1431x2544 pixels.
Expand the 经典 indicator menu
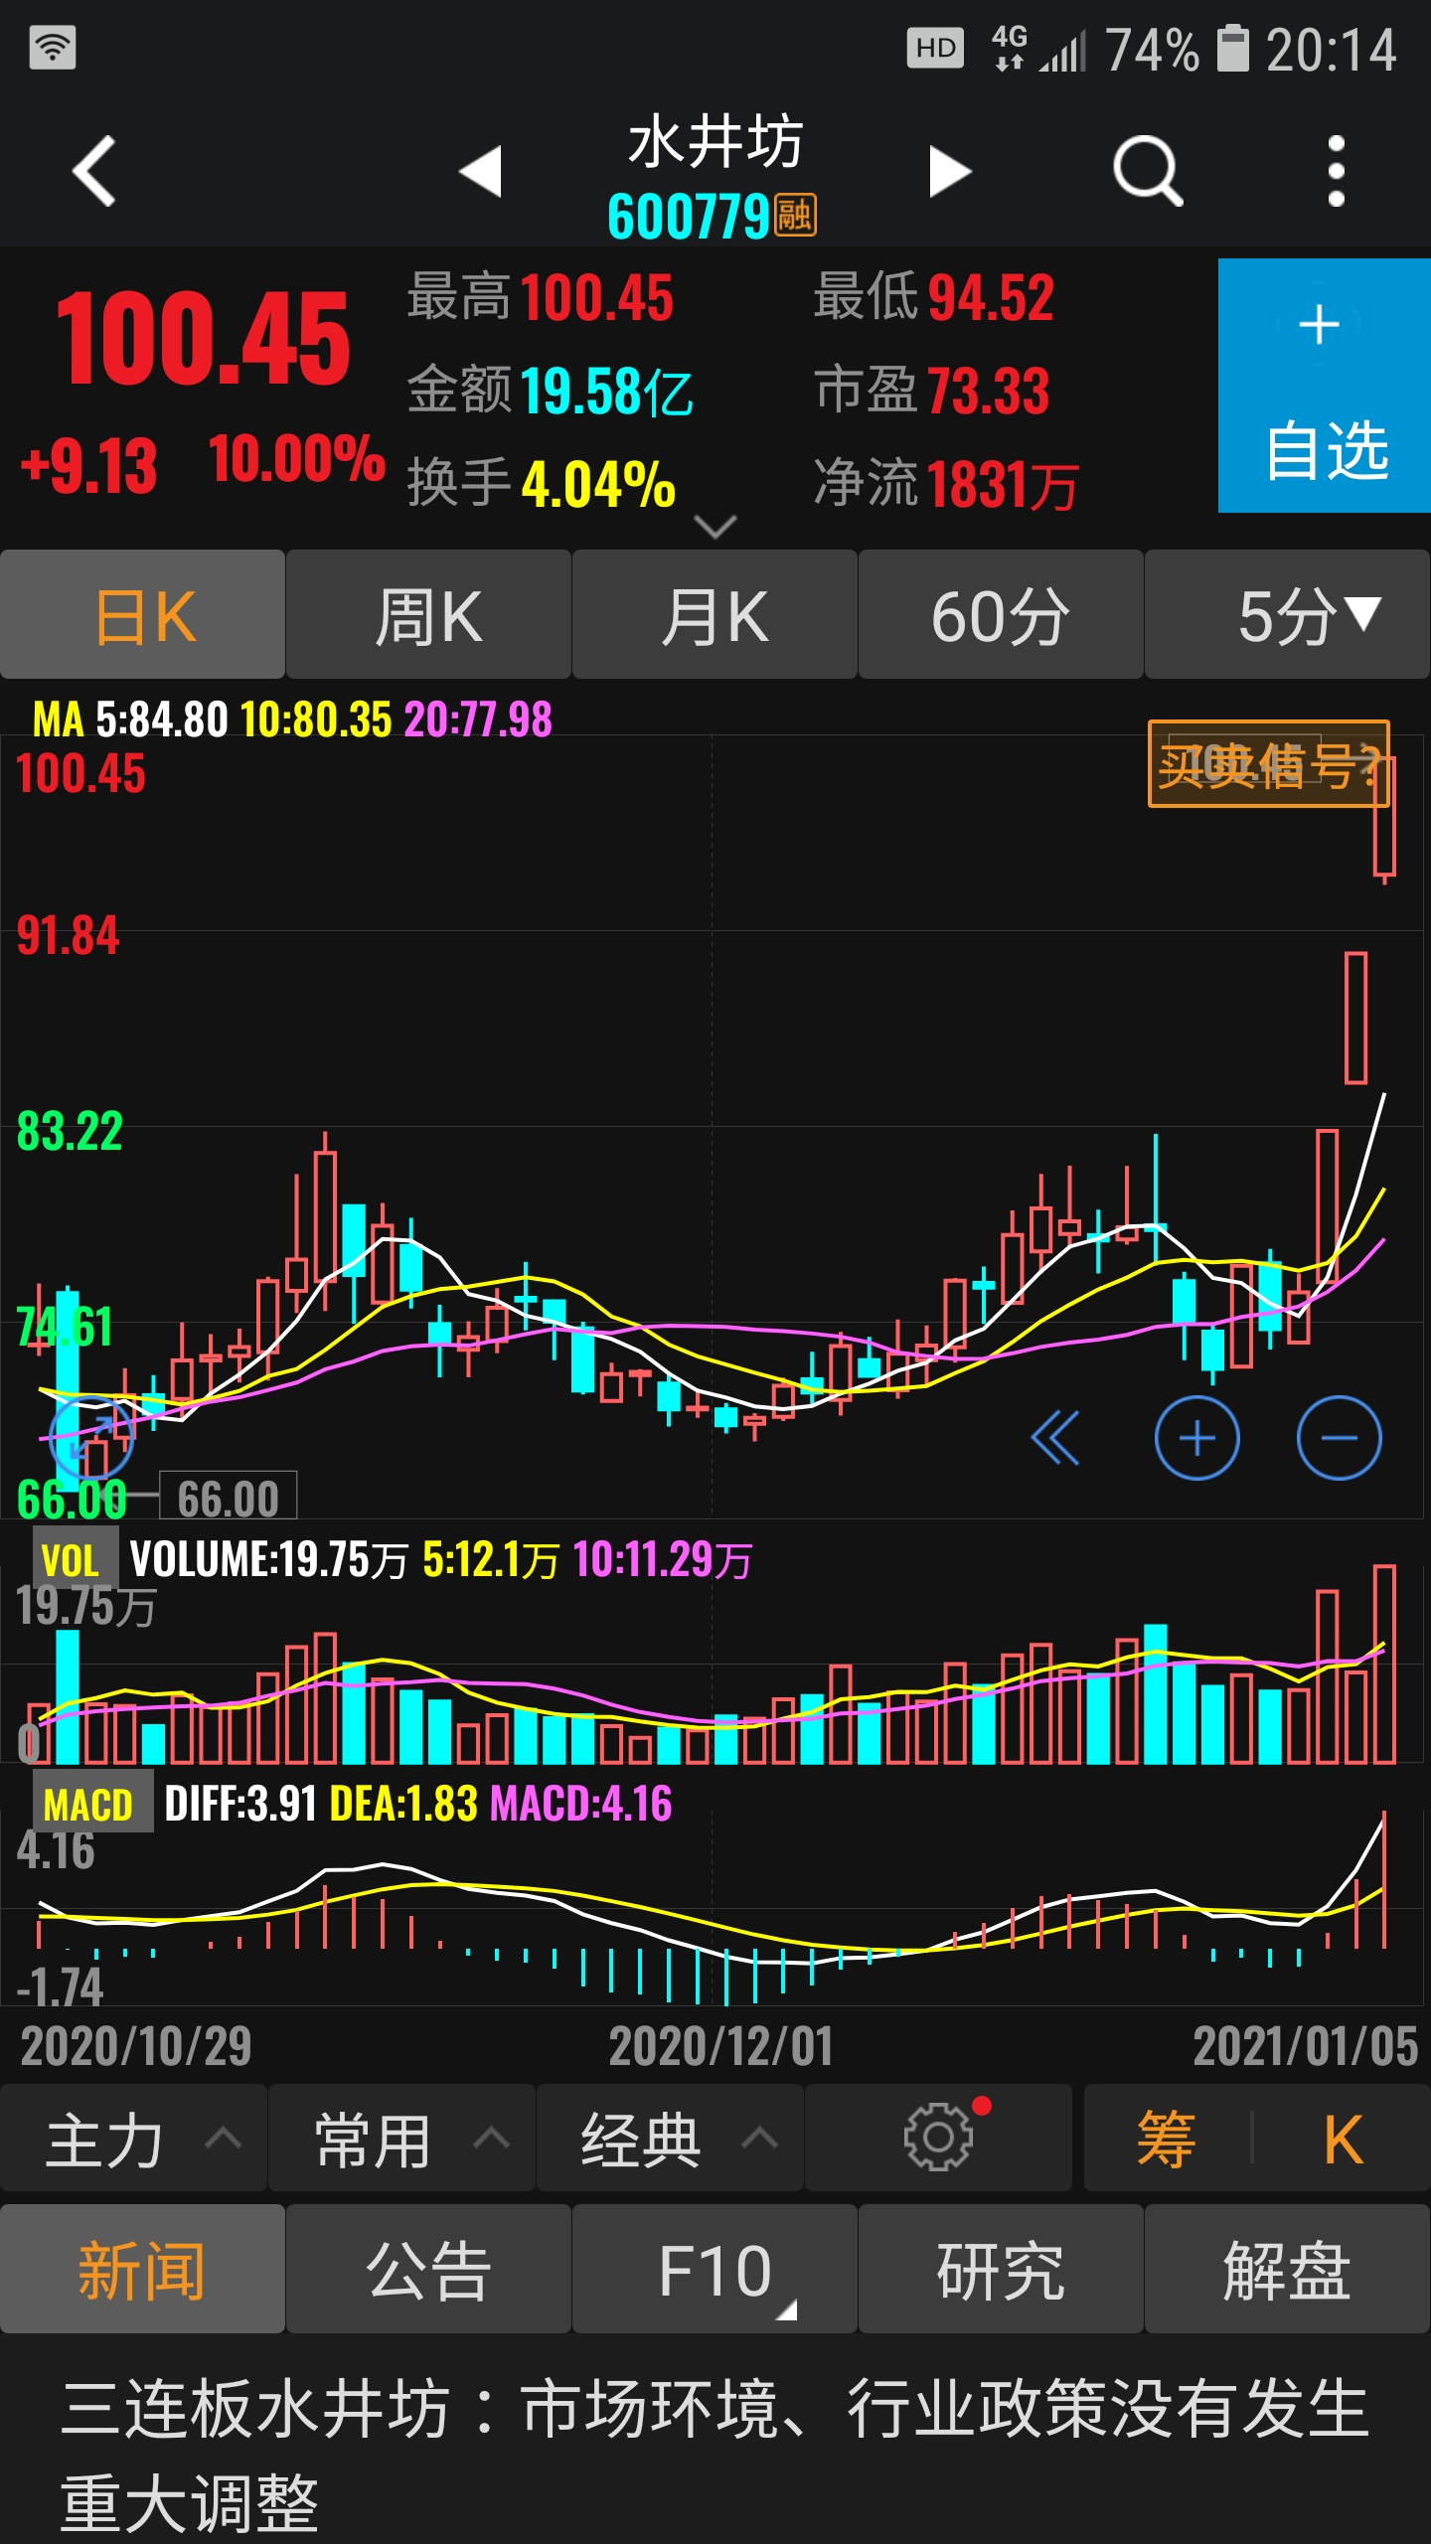click(x=670, y=2140)
